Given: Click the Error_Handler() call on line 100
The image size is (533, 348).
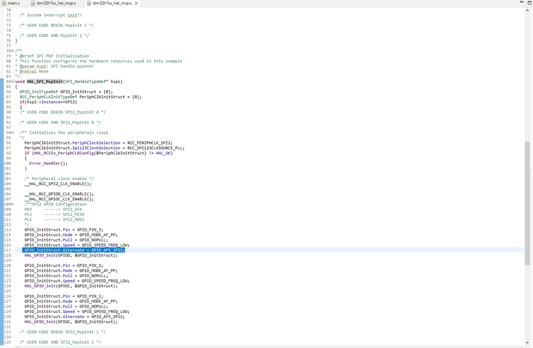Looking at the screenshot, I should (48, 163).
